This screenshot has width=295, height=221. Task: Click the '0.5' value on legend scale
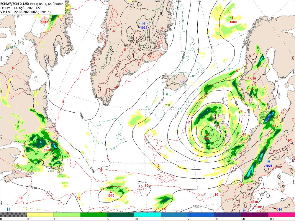coord(29,219)
